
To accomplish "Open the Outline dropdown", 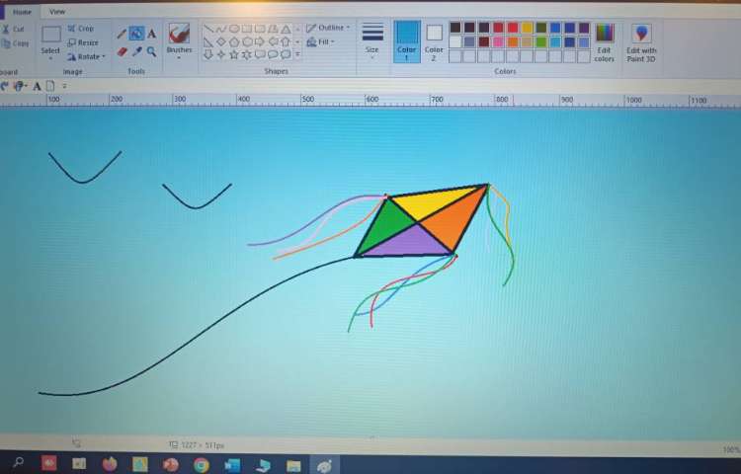I will pos(328,28).
